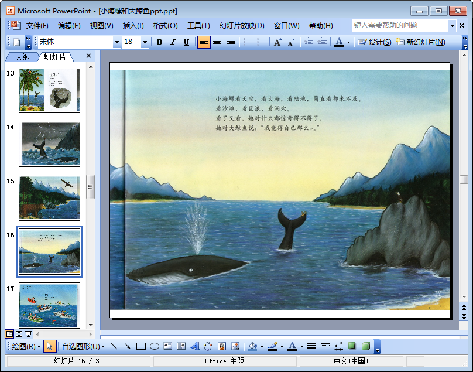This screenshot has height=372, width=473.
Task: Increase indent level
Action: (322, 42)
